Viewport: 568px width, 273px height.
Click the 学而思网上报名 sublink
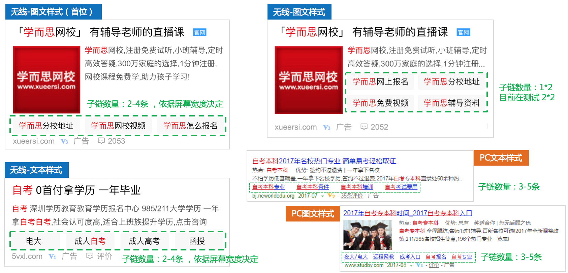point(380,82)
